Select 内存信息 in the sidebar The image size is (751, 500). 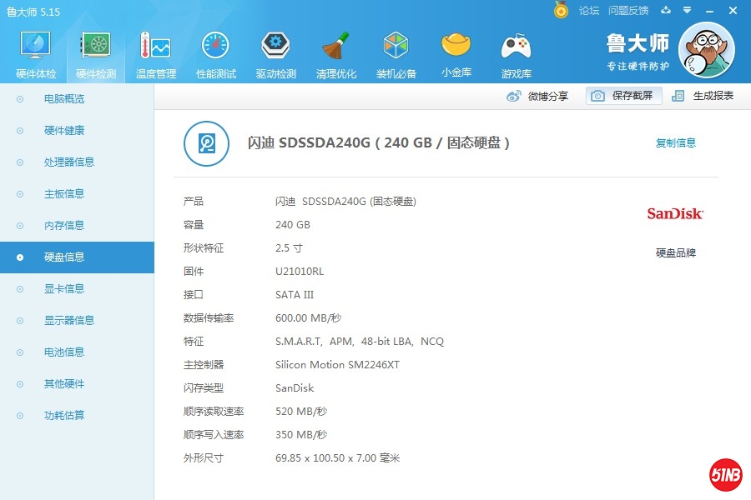tap(64, 226)
